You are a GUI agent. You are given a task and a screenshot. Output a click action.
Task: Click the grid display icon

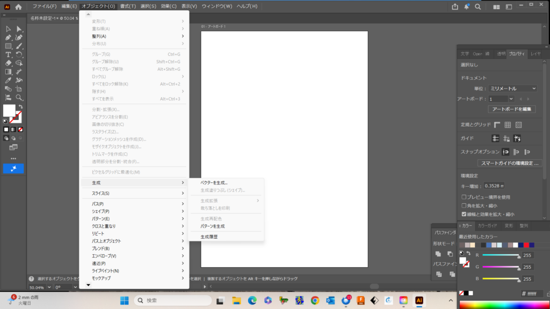tap(508, 124)
